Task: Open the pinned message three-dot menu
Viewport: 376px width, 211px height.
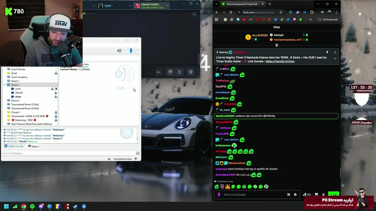Action: [x=335, y=52]
